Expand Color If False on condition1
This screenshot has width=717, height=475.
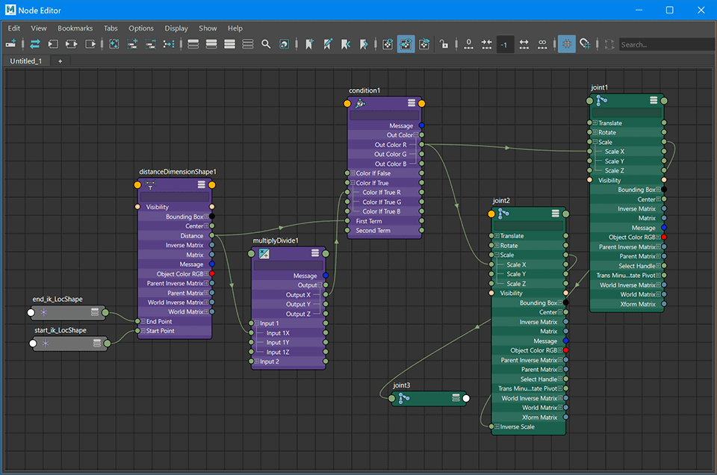tap(353, 173)
